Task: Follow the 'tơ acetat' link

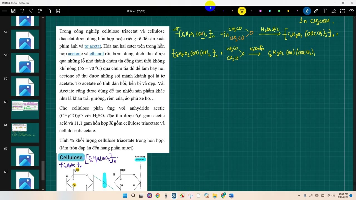Action: click(93, 46)
